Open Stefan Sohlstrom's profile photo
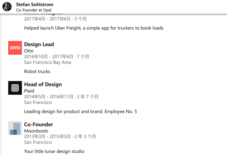Viewport: 227px width, 155px height. (7, 7)
